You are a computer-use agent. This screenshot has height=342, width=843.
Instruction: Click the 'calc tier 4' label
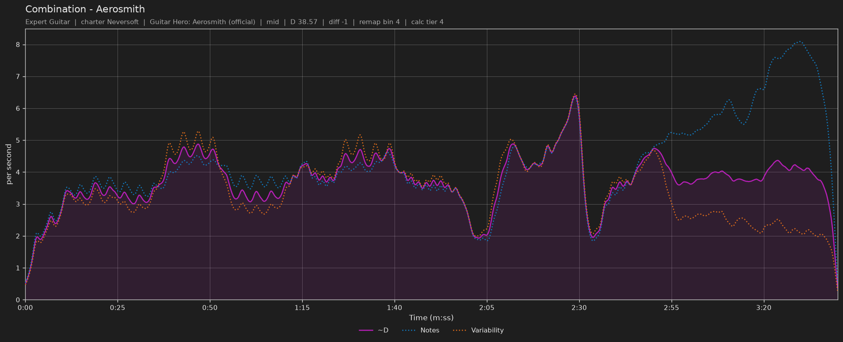(x=427, y=22)
